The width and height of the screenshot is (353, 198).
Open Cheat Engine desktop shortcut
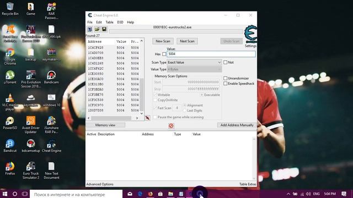(51, 146)
